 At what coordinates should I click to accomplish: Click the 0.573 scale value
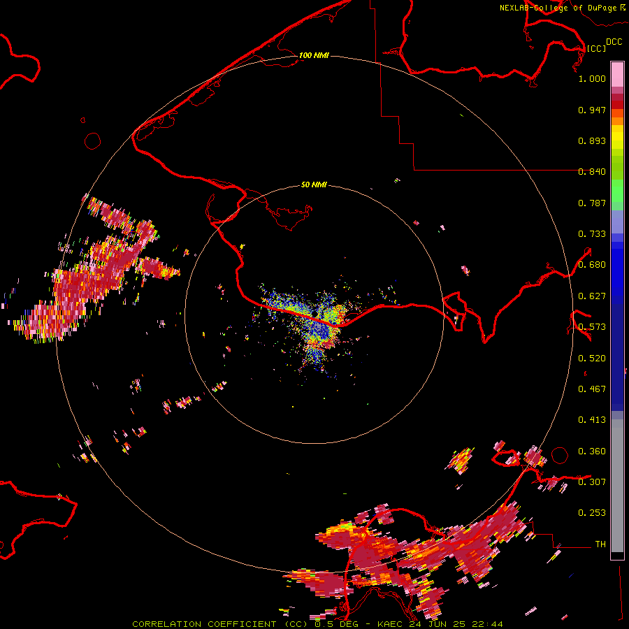pos(592,327)
